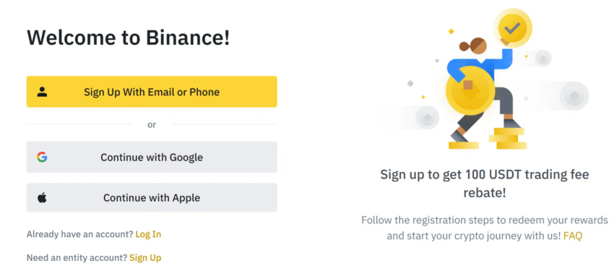This screenshot has width=614, height=266.
Task: Open the FAQ link
Action: pyautogui.click(x=573, y=236)
